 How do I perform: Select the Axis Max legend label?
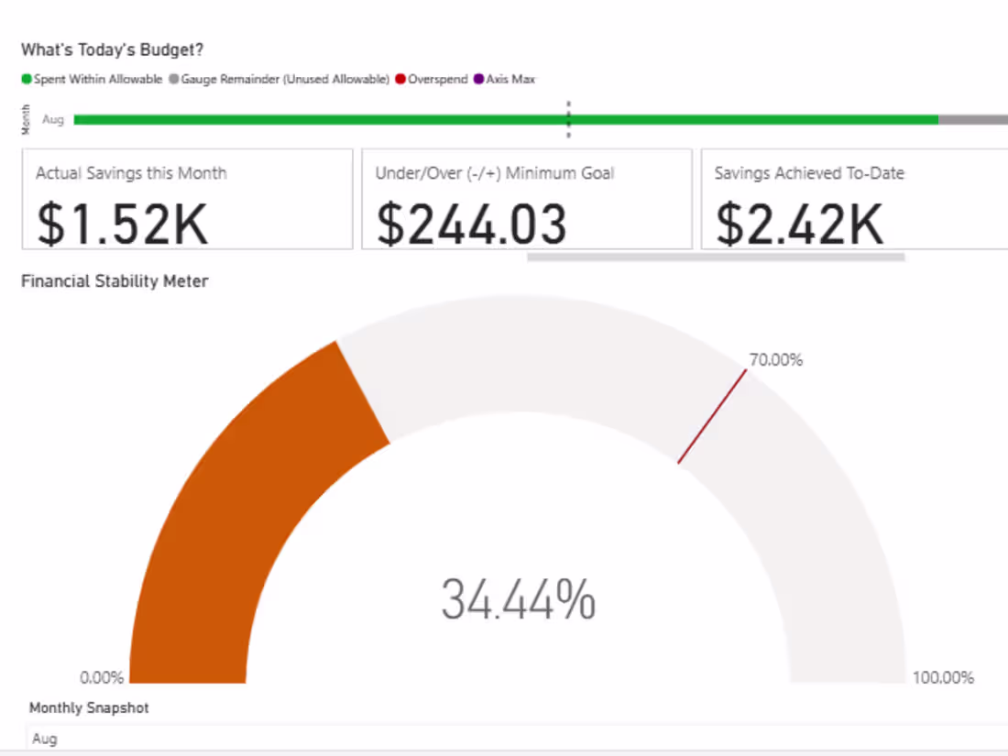(510, 79)
